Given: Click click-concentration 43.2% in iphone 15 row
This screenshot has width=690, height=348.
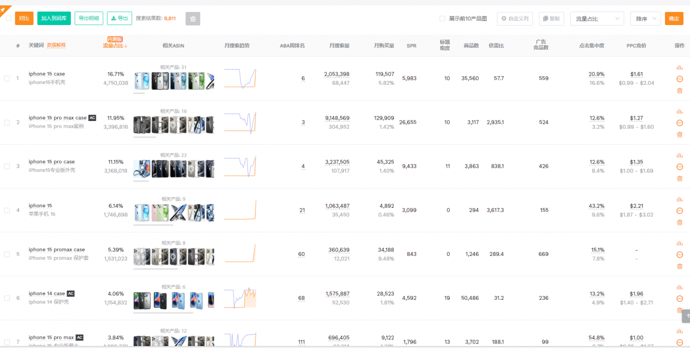Looking at the screenshot, I should [597, 206].
